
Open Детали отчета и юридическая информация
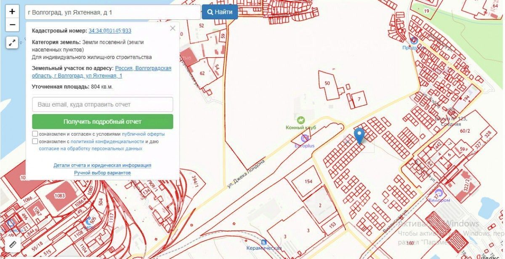(102, 166)
